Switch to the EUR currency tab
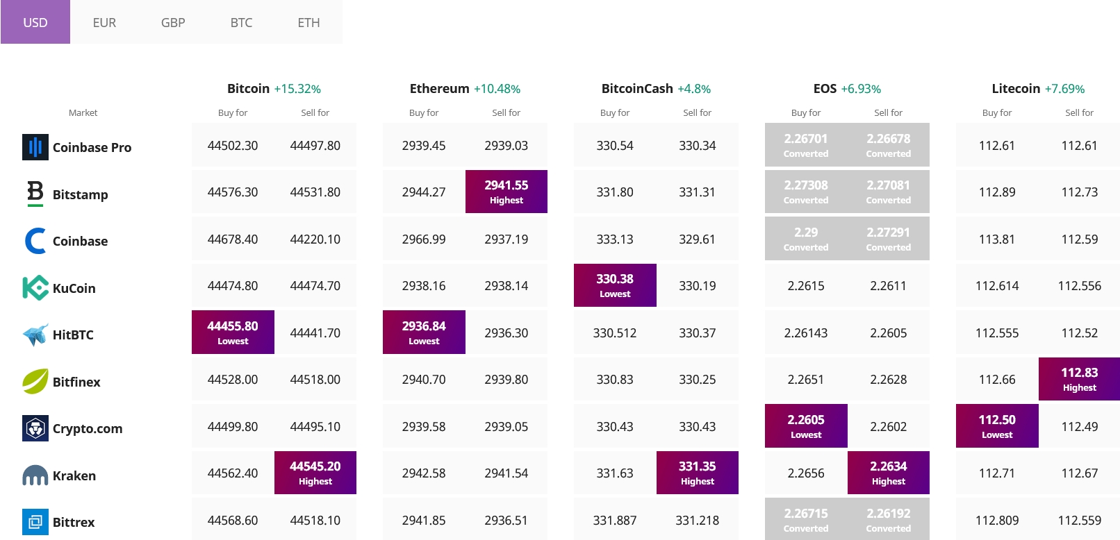The width and height of the screenshot is (1120, 540). point(104,22)
